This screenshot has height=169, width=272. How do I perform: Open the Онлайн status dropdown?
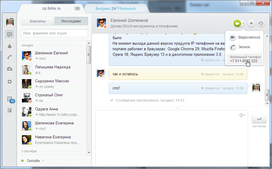[32, 161]
